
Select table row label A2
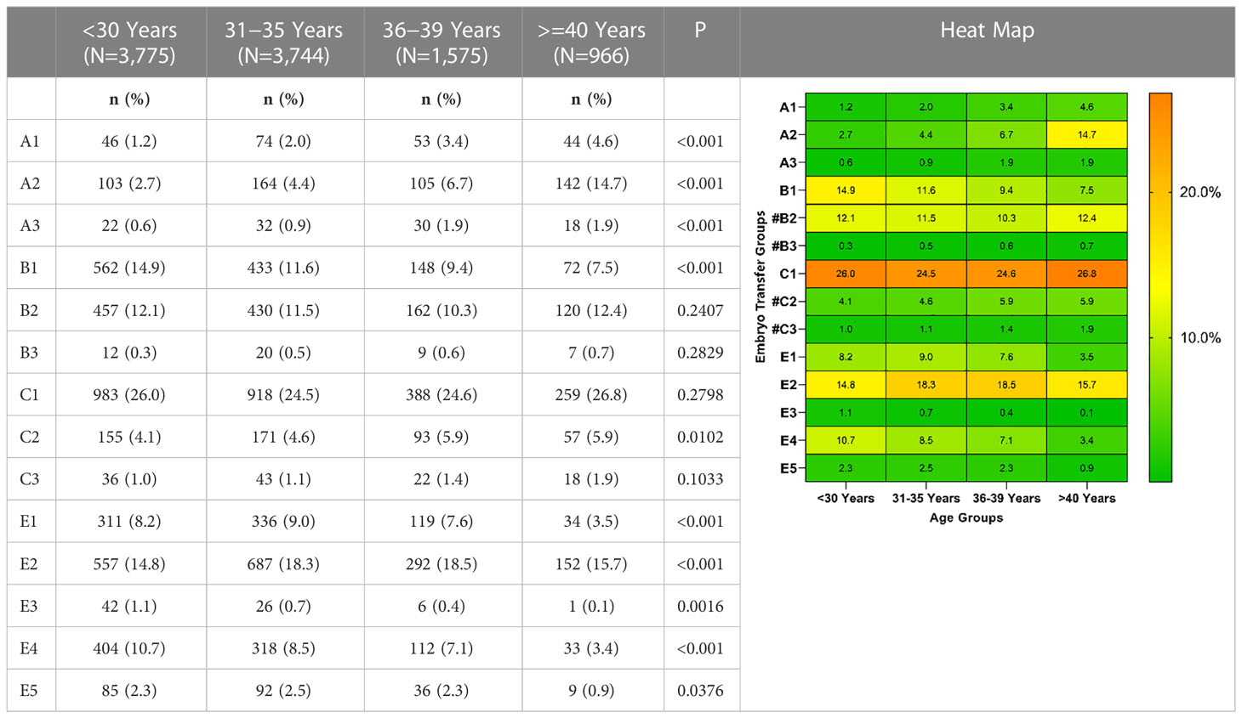click(x=31, y=184)
